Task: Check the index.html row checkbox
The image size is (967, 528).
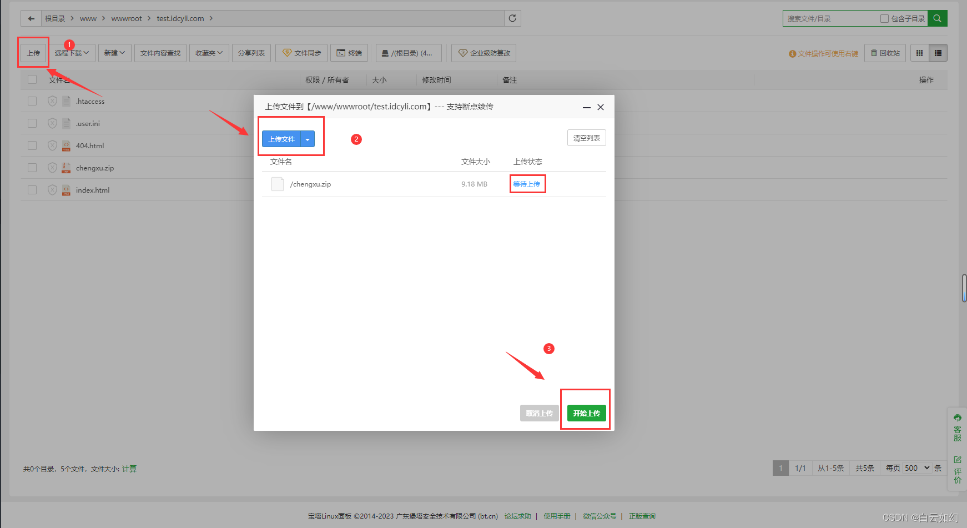Action: point(32,190)
